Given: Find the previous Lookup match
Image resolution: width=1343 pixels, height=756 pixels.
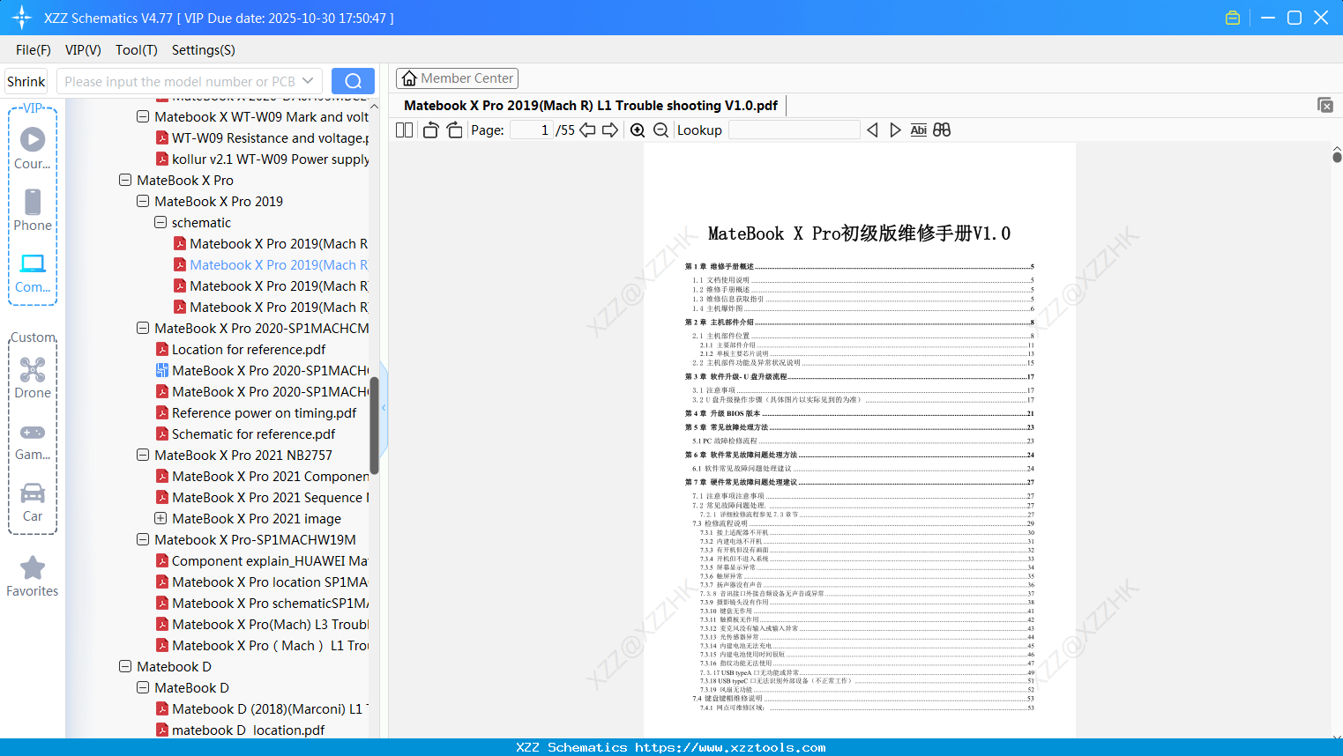Looking at the screenshot, I should coord(872,130).
